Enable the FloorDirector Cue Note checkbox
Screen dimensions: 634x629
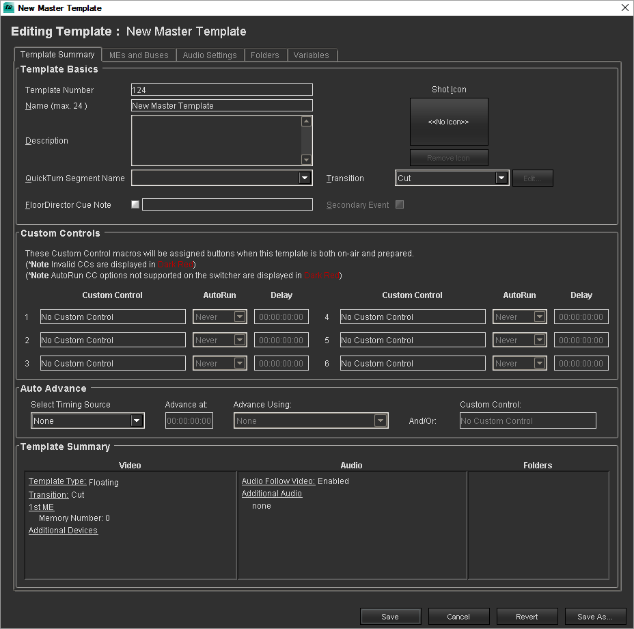coord(135,204)
